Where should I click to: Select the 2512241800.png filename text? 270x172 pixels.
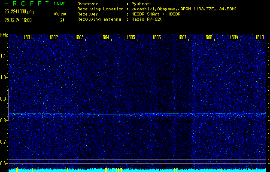point(19,12)
